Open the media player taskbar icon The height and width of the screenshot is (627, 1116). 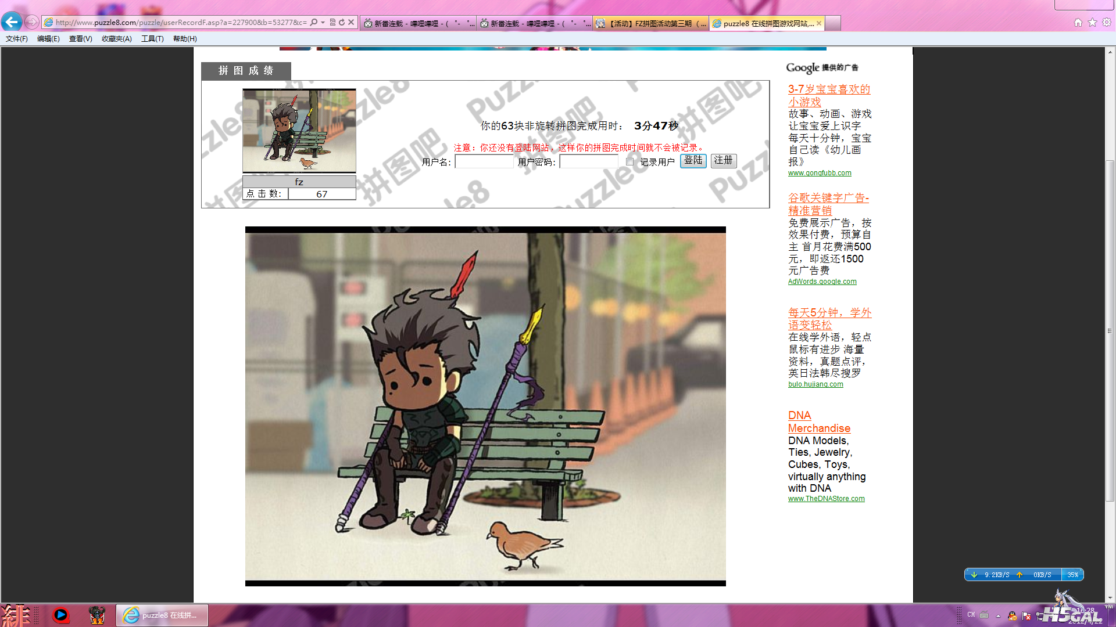[60, 615]
